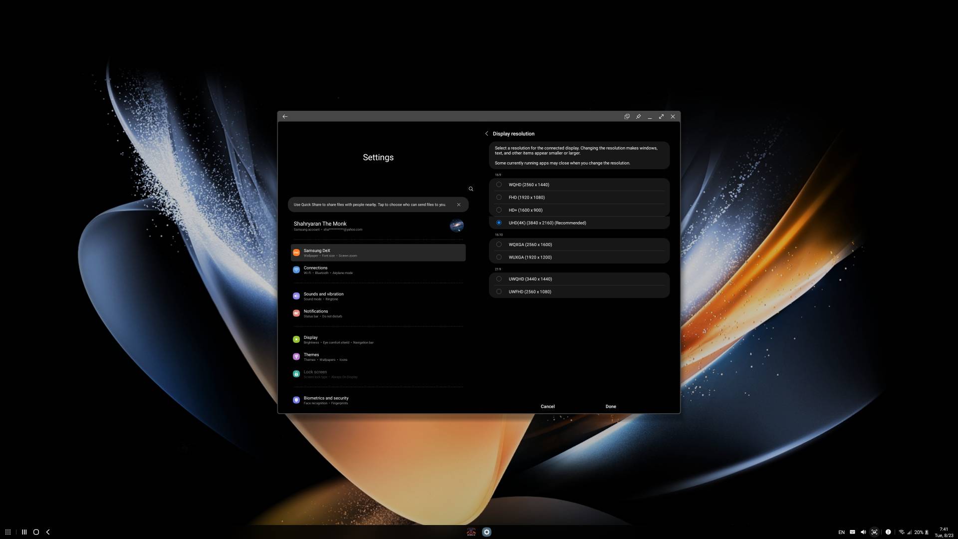Select WUXGA (1920 x 1200) resolution

[x=579, y=257]
